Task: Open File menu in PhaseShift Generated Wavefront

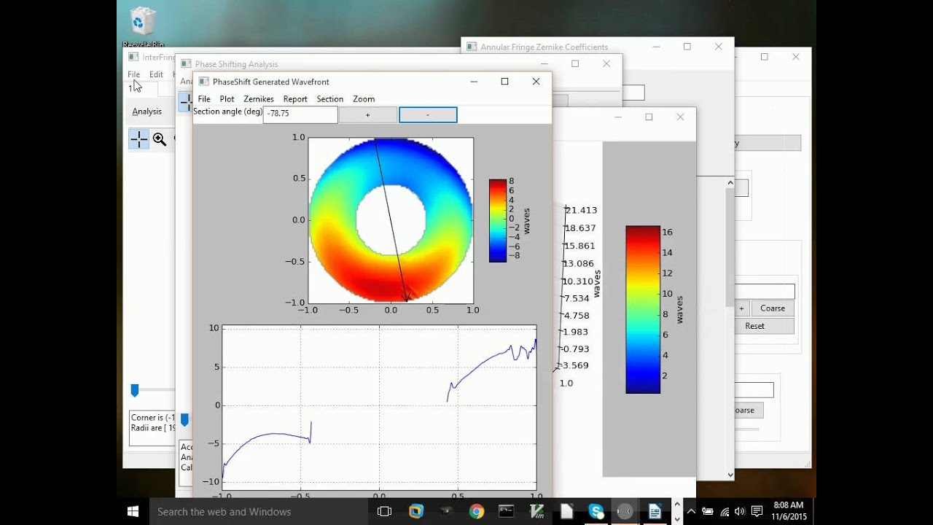Action: pyautogui.click(x=204, y=99)
